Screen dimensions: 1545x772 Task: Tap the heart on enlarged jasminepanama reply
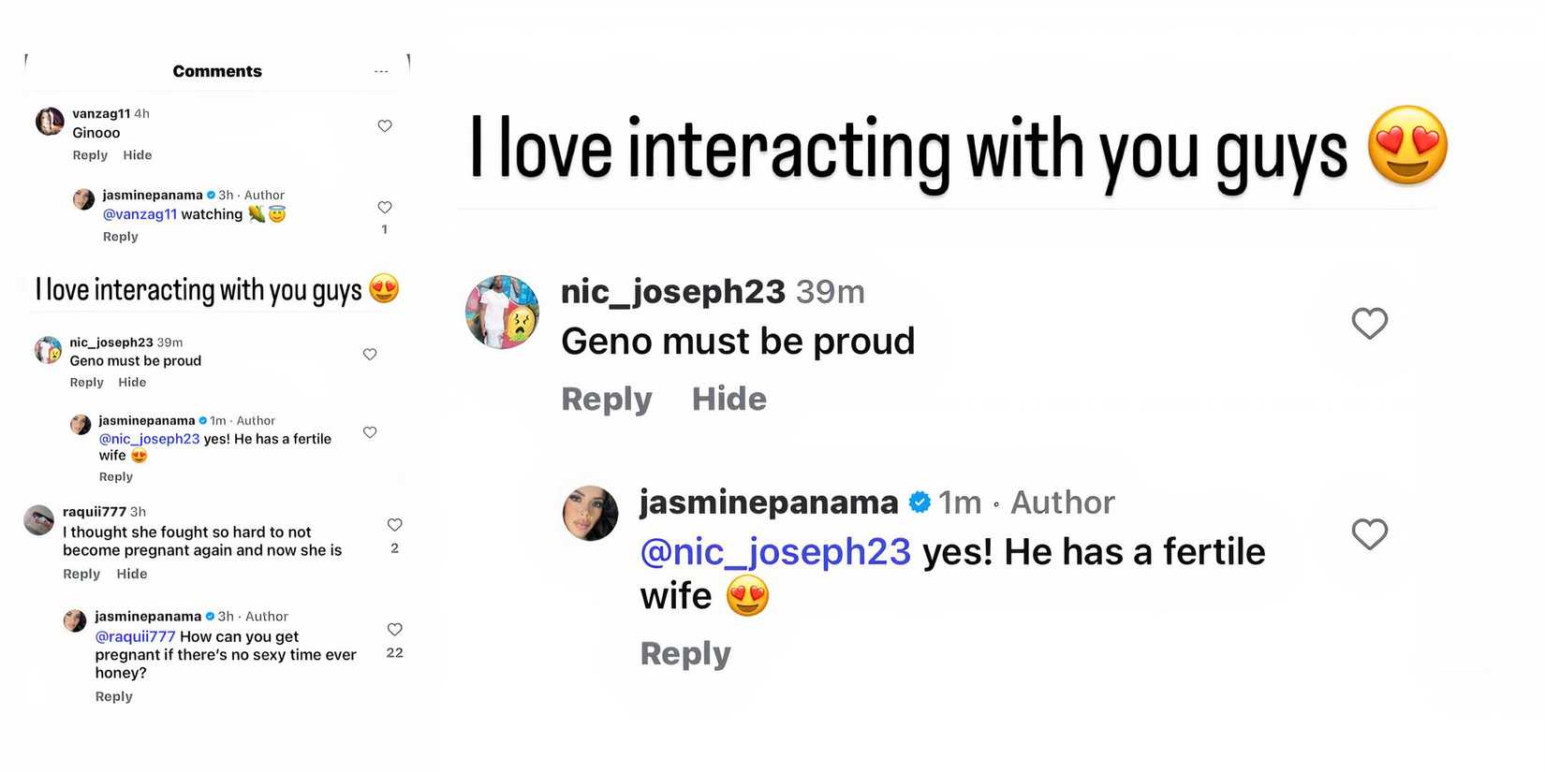pyautogui.click(x=1369, y=534)
